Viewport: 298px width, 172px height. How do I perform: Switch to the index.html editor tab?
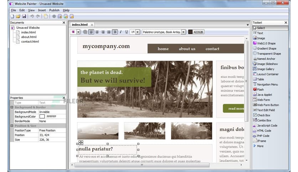pos(79,25)
